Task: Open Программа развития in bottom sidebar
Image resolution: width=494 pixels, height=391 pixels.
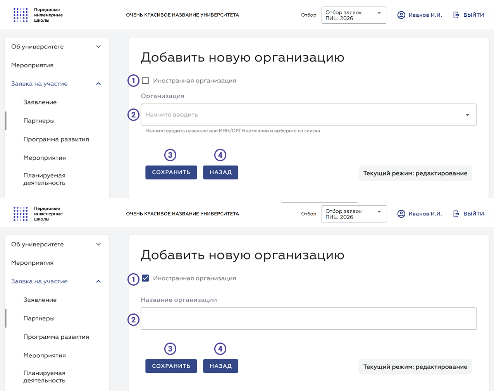Action: coord(56,337)
